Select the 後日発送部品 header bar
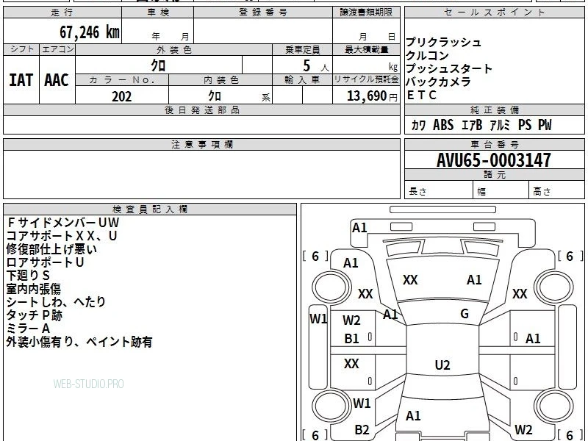This screenshot has height=441, width=588. (201, 110)
